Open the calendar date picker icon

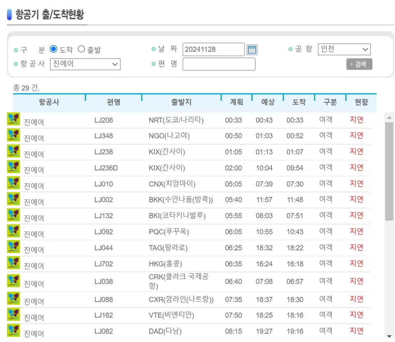[x=252, y=49]
